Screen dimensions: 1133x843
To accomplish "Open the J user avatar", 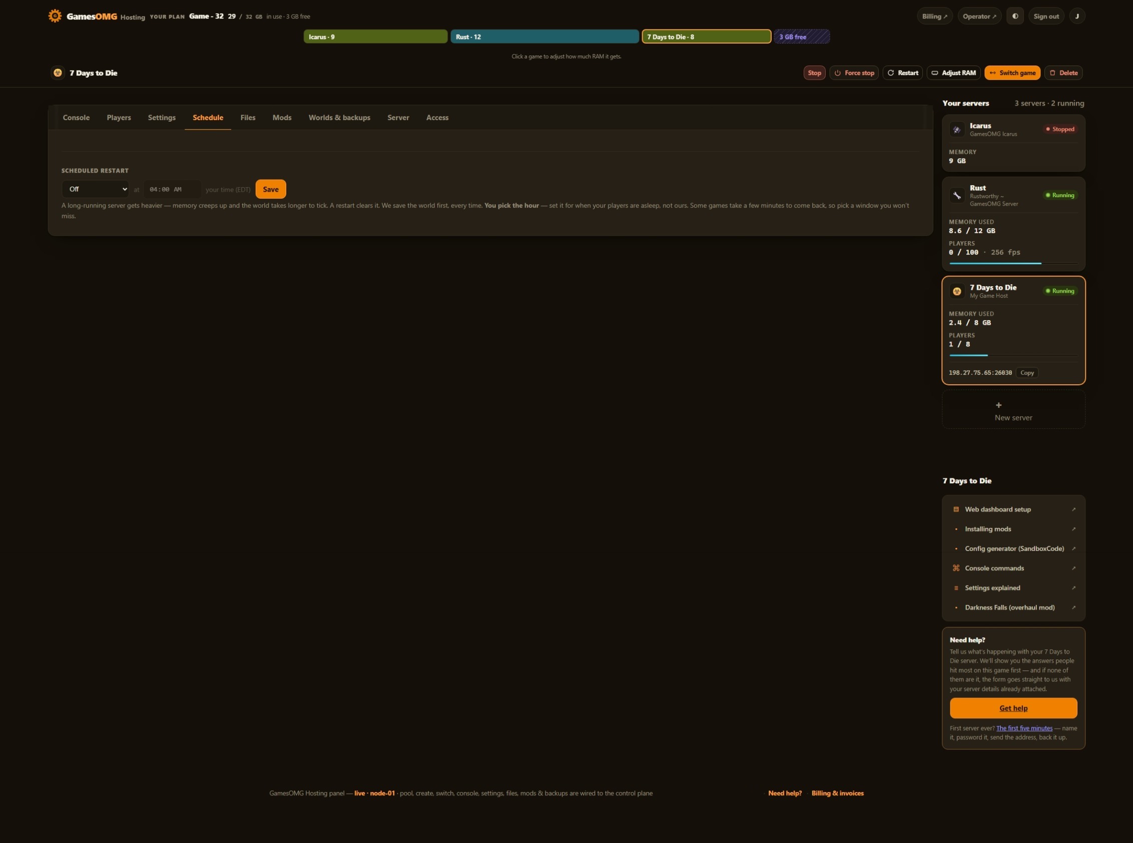I will [x=1077, y=17].
